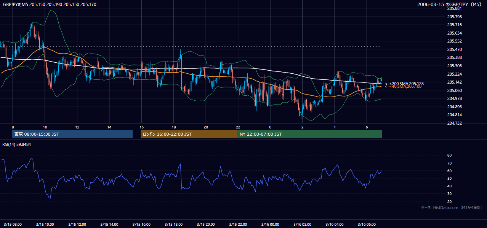The image size is (487, 228).
Task: Click the 3/16 04:00 date label
Action: pos(335,225)
